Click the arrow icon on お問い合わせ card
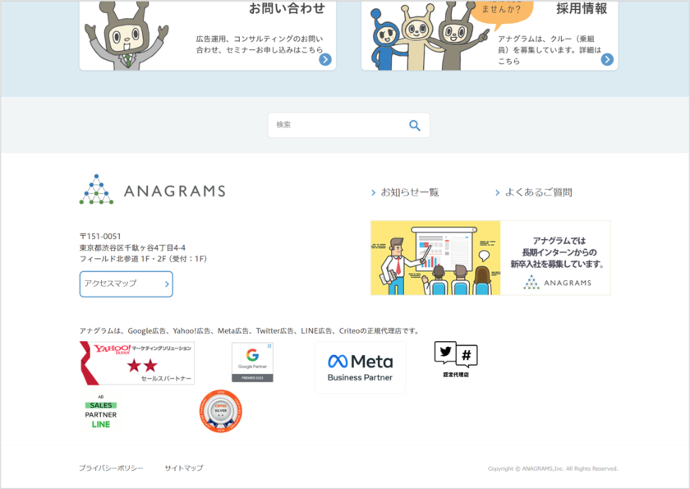The width and height of the screenshot is (690, 489). 325,59
